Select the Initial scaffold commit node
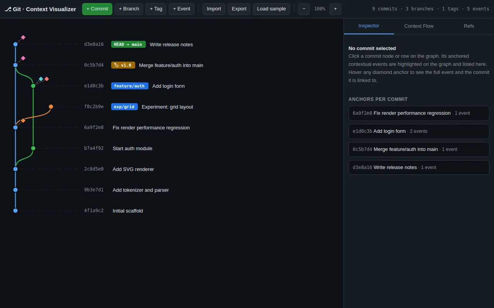Screen dimensions: 494x308 15,211
